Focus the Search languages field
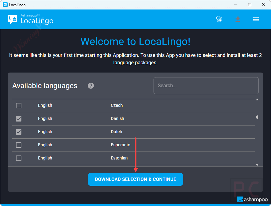 [x=206, y=86]
